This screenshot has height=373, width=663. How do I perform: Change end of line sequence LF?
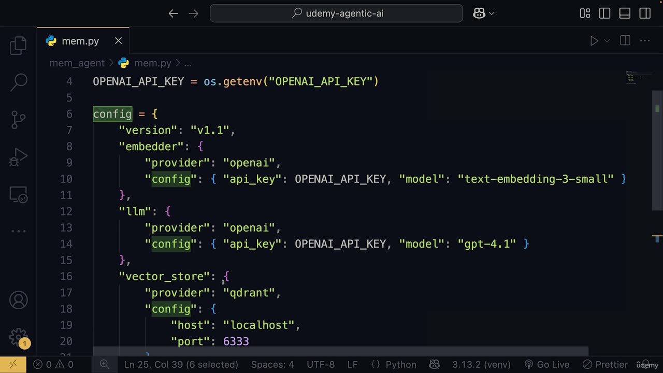[x=352, y=364]
